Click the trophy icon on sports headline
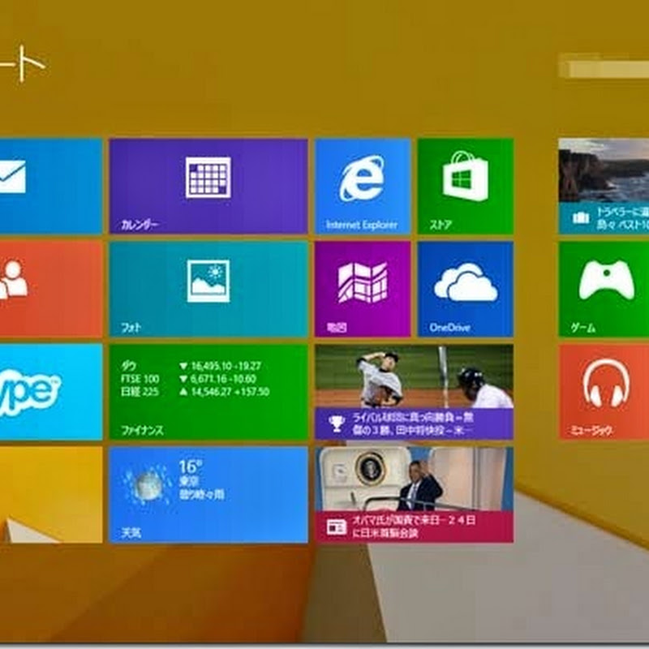Viewport: 649px width, 649px height. (337, 423)
